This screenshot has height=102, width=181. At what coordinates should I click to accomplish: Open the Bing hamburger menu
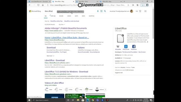click(145, 11)
